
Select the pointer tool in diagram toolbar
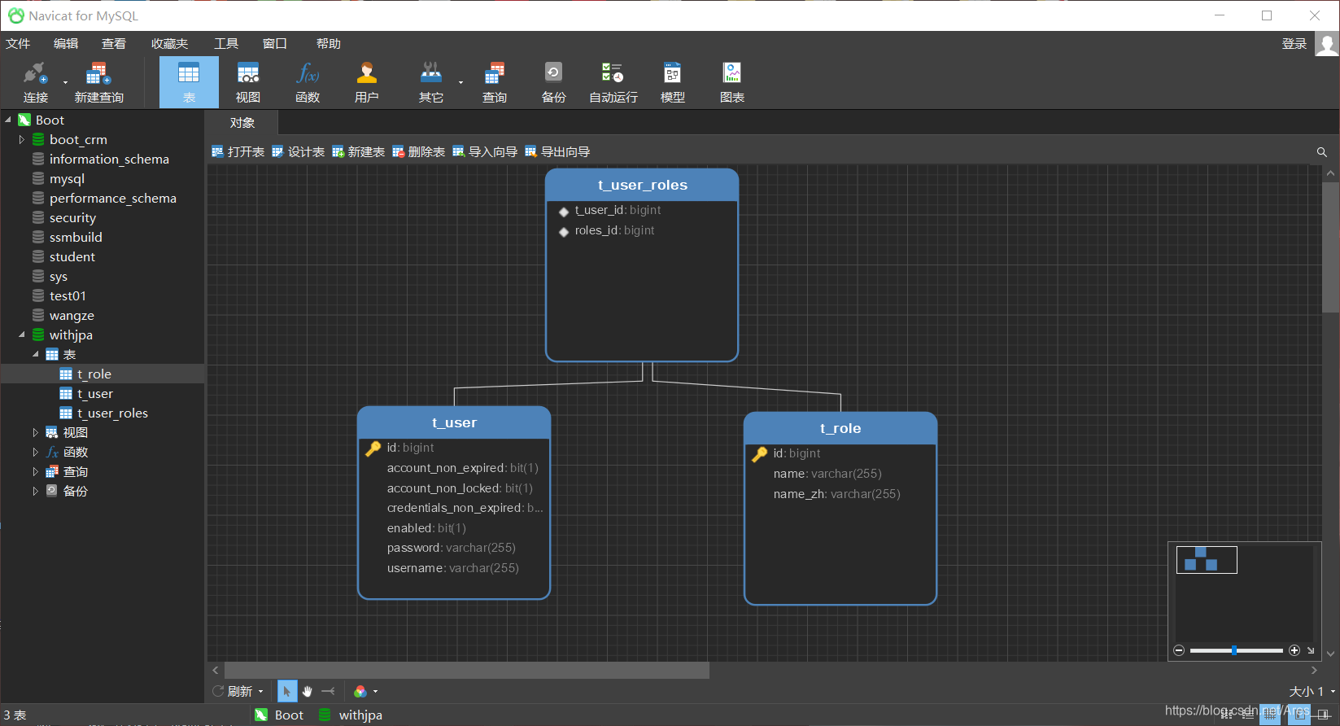coord(287,691)
